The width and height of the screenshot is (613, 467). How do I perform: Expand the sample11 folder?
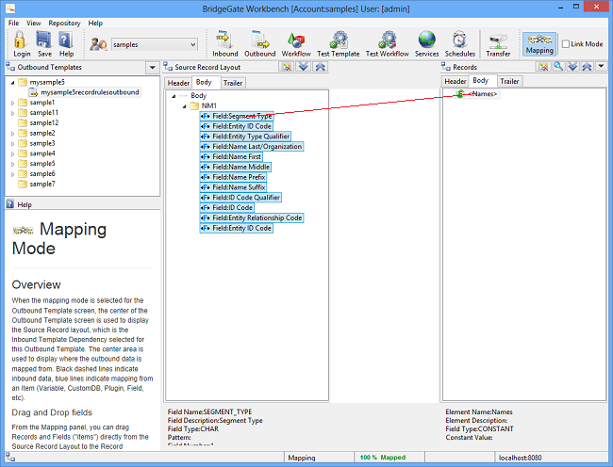coord(13,113)
